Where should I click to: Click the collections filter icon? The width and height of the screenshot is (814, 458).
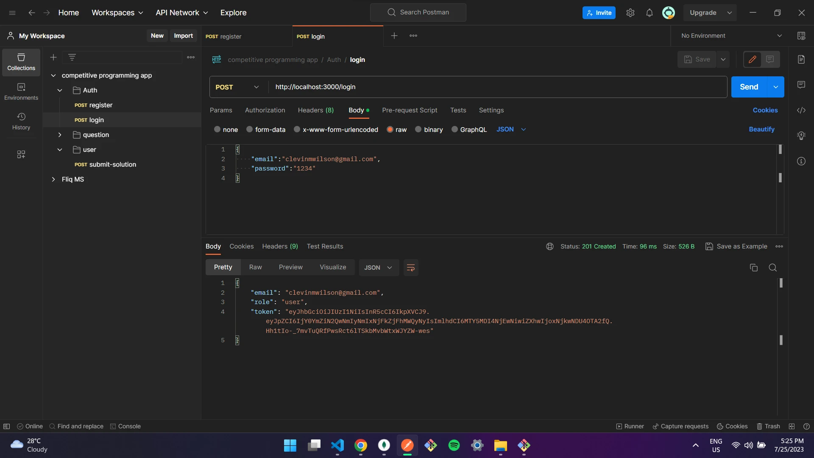(72, 57)
